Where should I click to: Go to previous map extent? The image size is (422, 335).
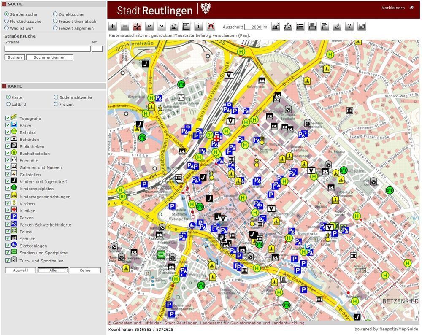click(x=149, y=27)
